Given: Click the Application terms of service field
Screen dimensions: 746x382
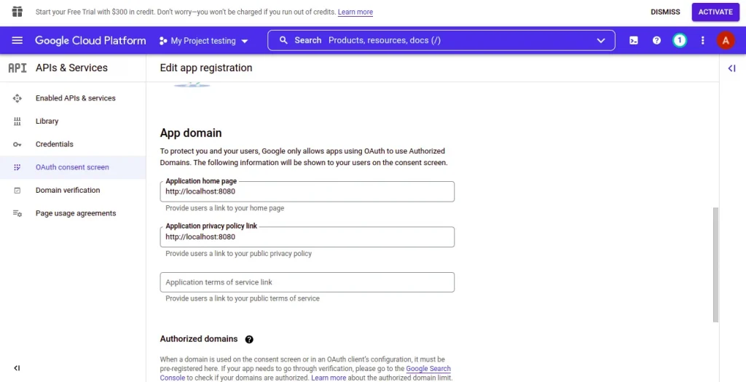Looking at the screenshot, I should 307,282.
